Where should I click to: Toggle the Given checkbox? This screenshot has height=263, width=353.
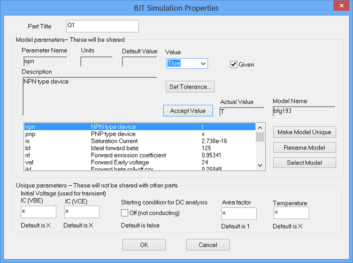[234, 64]
